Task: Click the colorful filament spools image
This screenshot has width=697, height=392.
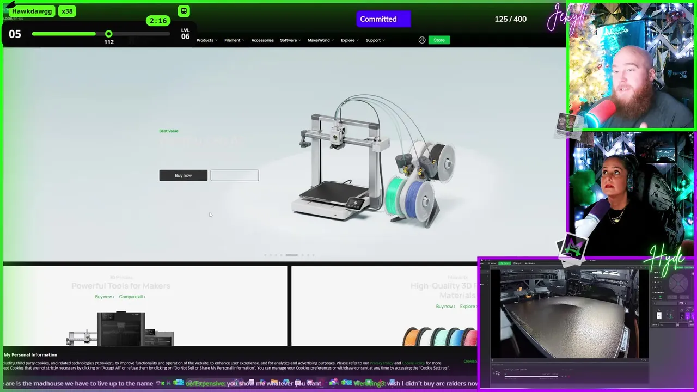Action: click(439, 336)
